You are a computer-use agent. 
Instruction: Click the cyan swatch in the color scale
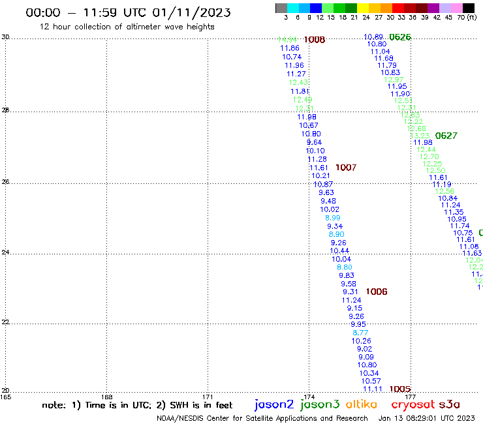click(x=292, y=8)
